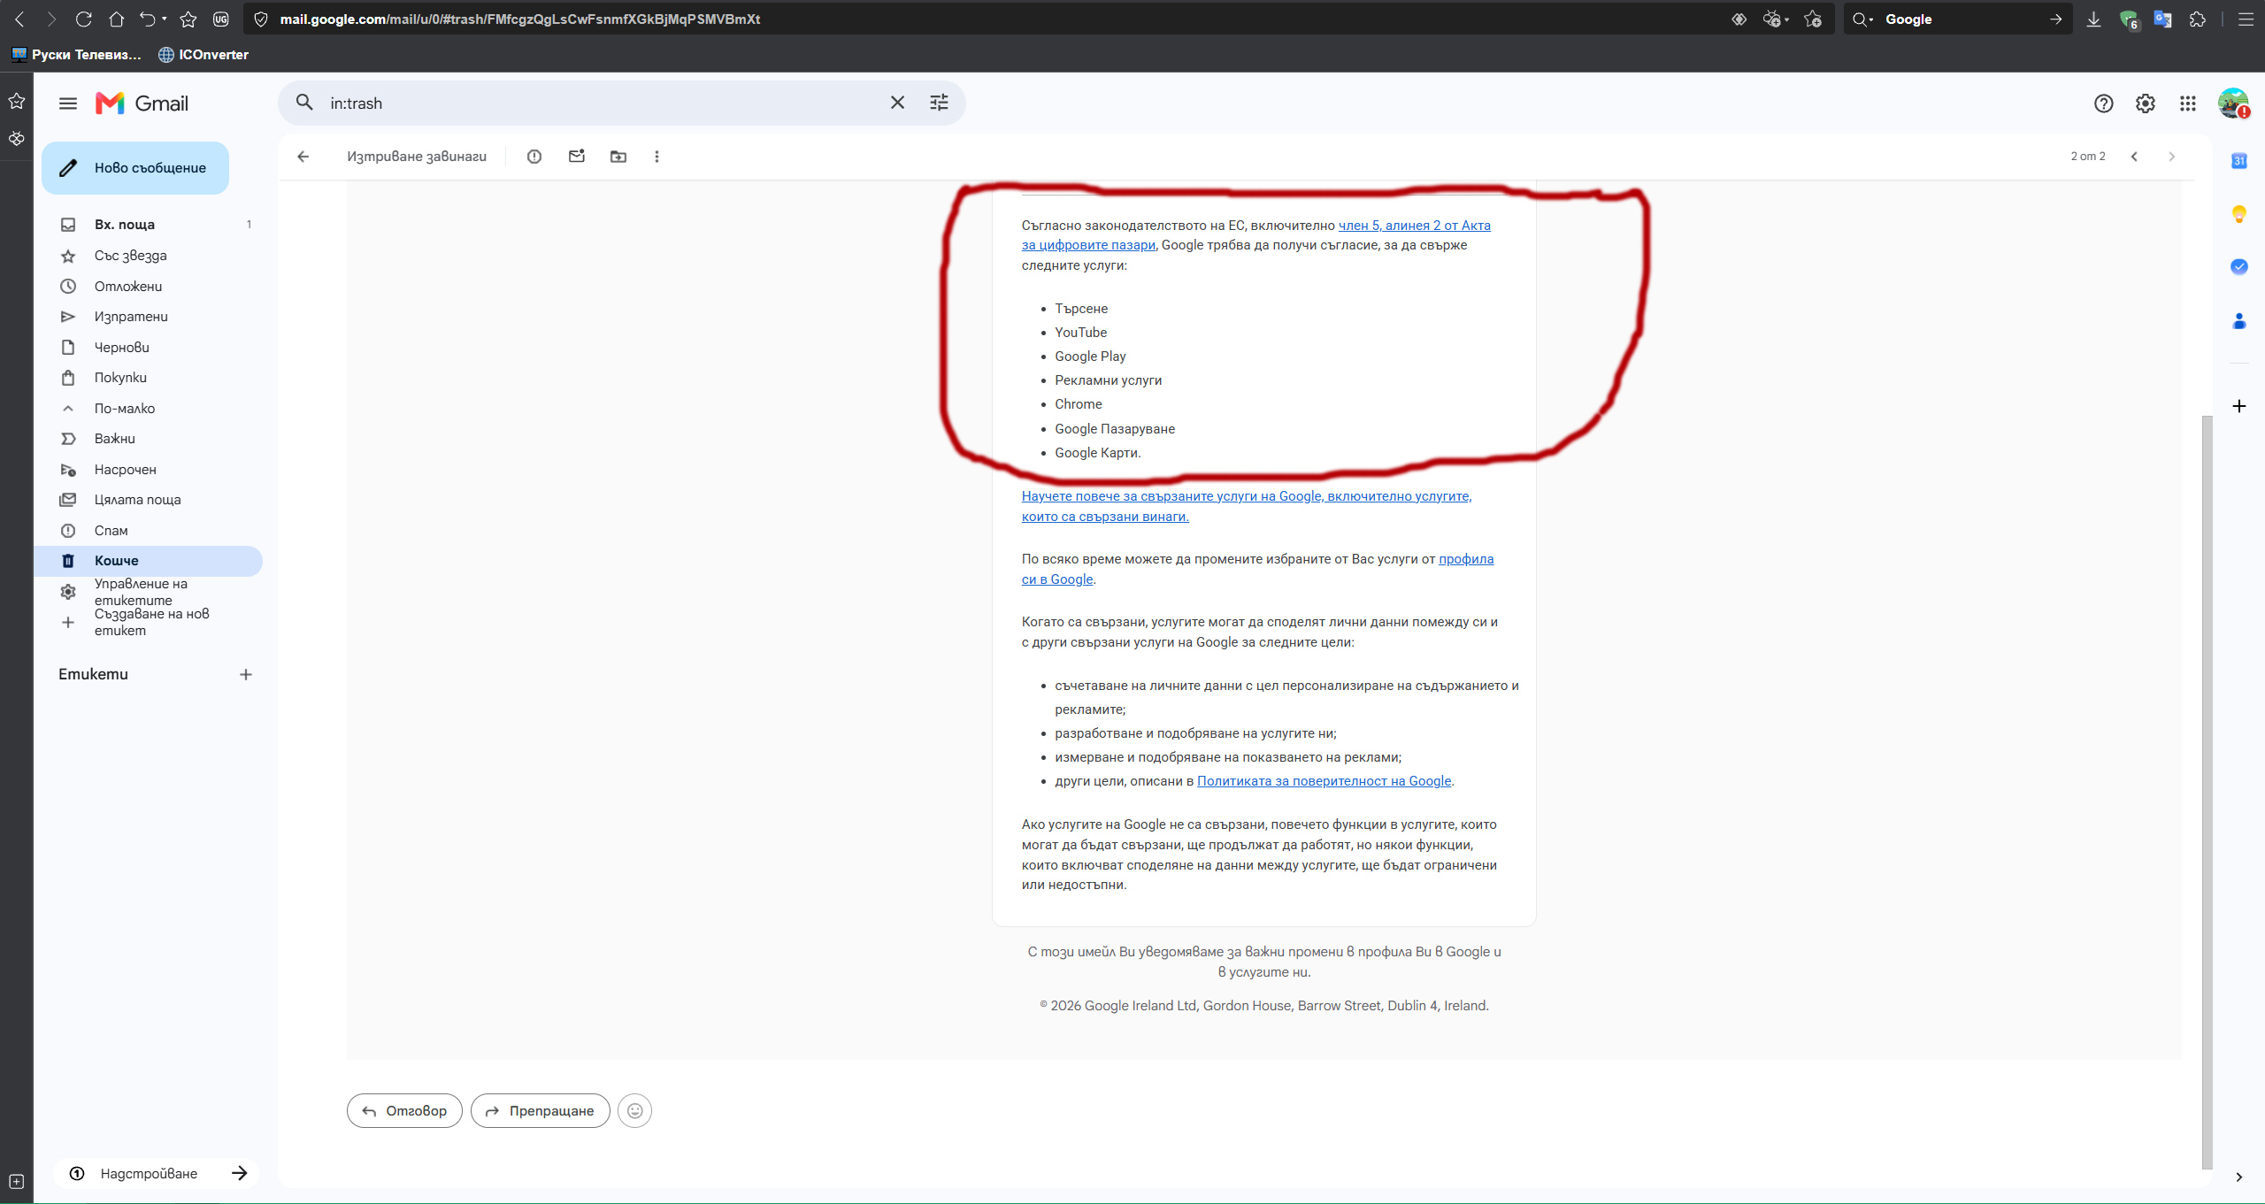Viewport: 2265px width, 1204px height.
Task: Click 'Изтриване завинаги' button
Action: (x=417, y=157)
